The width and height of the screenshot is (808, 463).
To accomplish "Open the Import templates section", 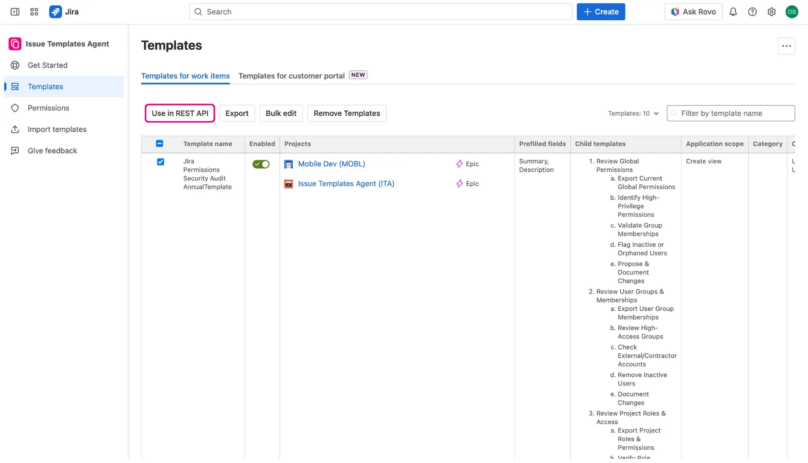I will tap(57, 129).
